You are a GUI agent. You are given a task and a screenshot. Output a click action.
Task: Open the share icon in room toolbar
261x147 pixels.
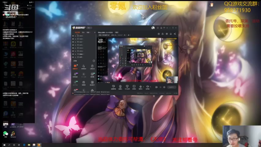pos(175,34)
